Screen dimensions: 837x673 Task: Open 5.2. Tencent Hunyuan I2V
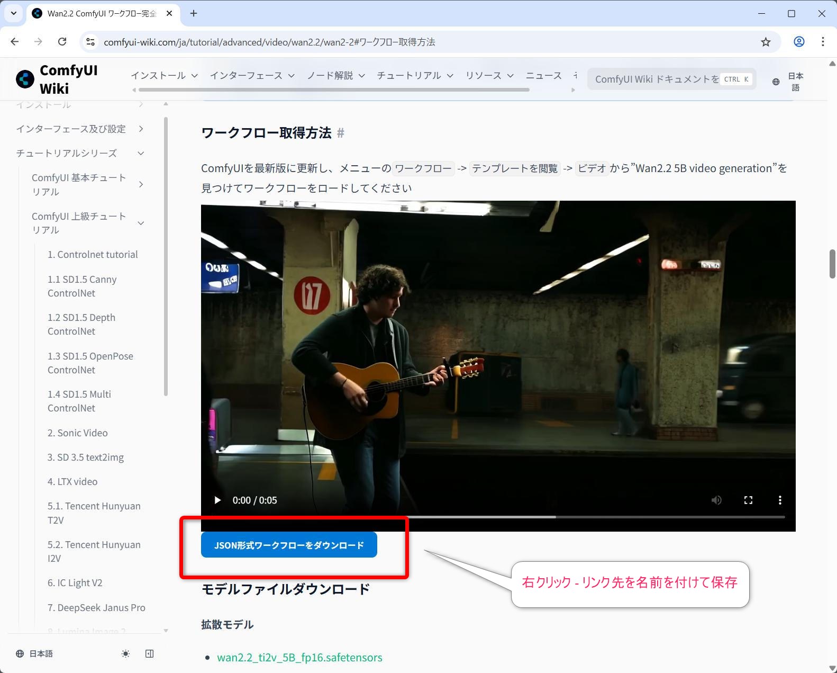94,551
